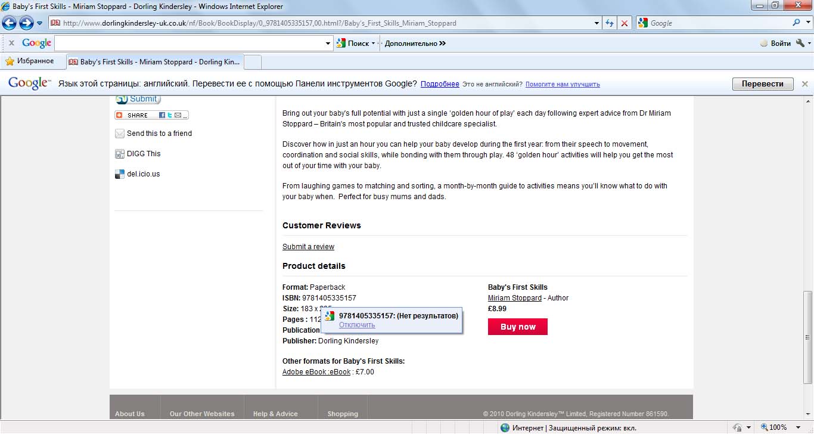Expand the address bar history dropdown

point(597,23)
